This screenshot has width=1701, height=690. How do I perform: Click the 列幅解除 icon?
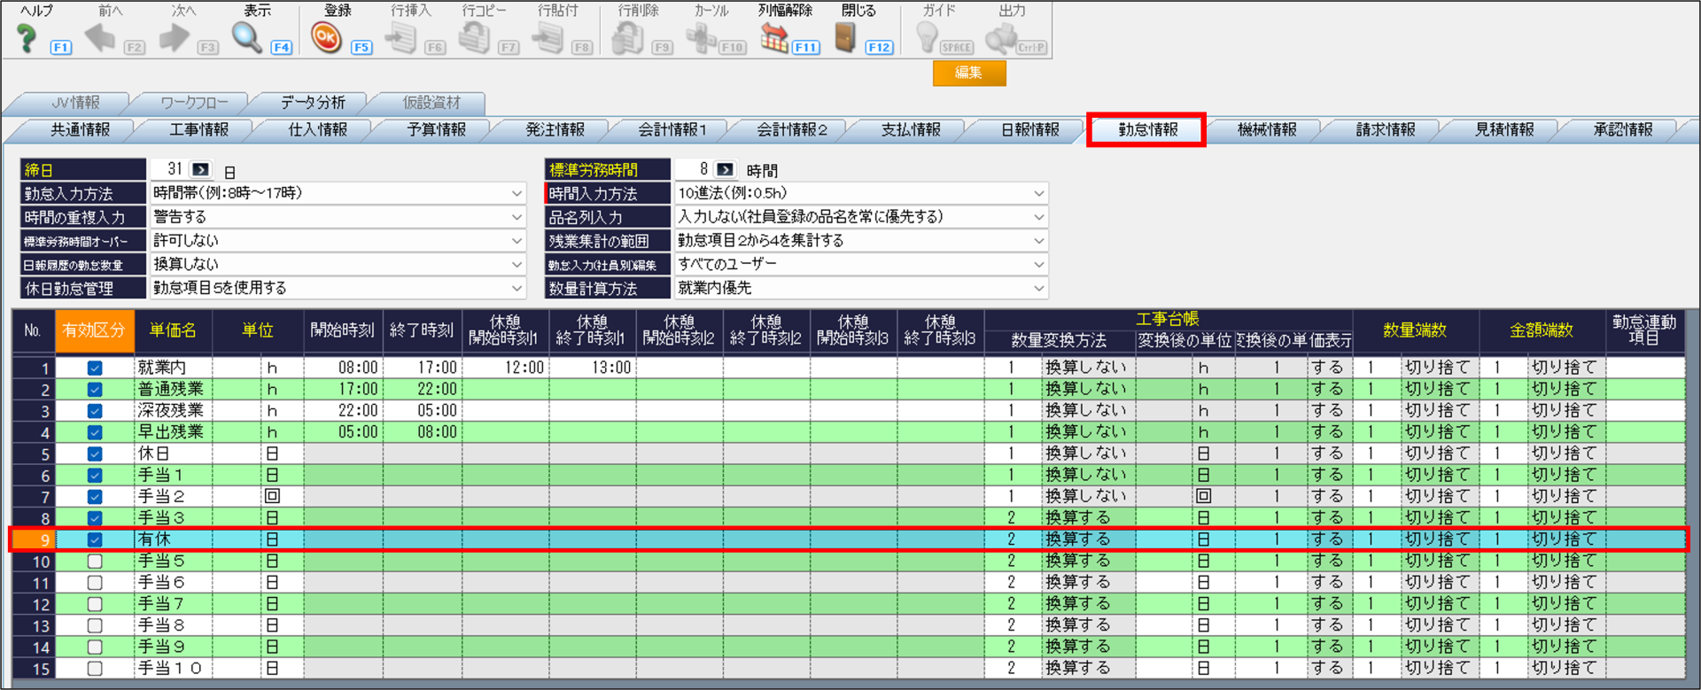(773, 38)
